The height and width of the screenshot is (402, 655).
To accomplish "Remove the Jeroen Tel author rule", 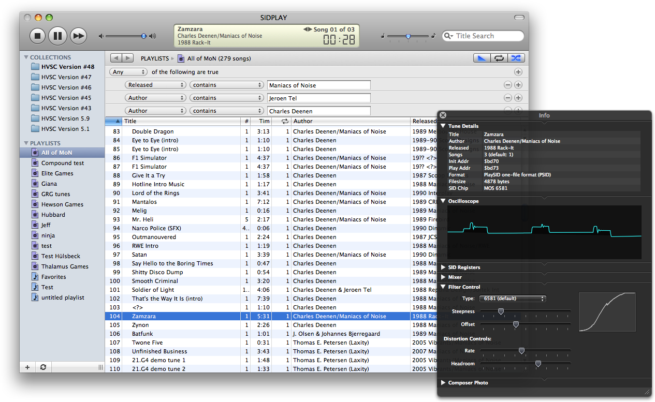I will 508,98.
